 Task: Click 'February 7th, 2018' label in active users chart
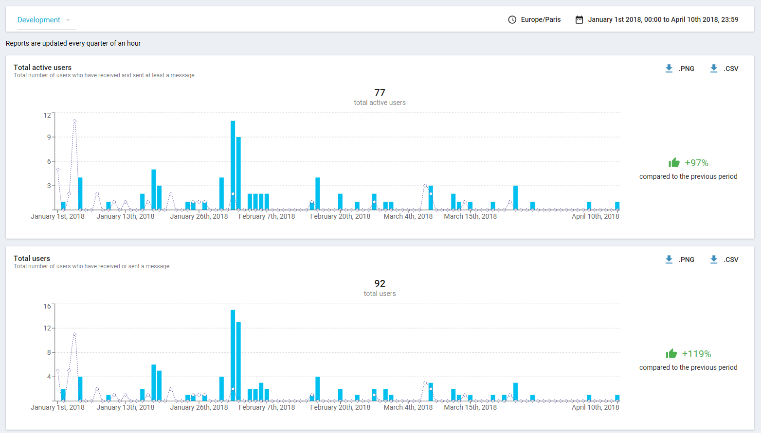coord(267,216)
